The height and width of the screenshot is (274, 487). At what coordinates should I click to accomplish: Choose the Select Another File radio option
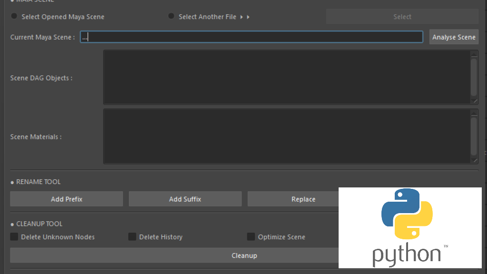(171, 16)
